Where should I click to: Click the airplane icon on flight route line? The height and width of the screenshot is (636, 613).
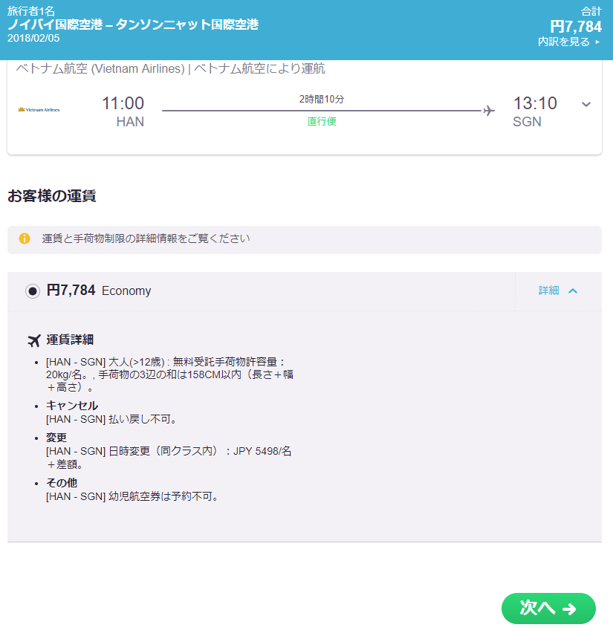coord(489,110)
